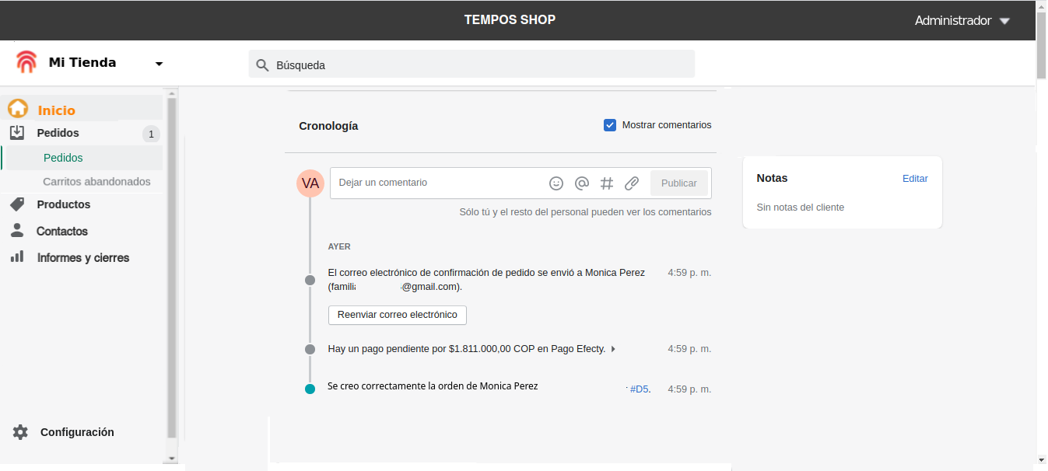The width and height of the screenshot is (1048, 471).
Task: Click the mention @ icon
Action: pyautogui.click(x=581, y=183)
